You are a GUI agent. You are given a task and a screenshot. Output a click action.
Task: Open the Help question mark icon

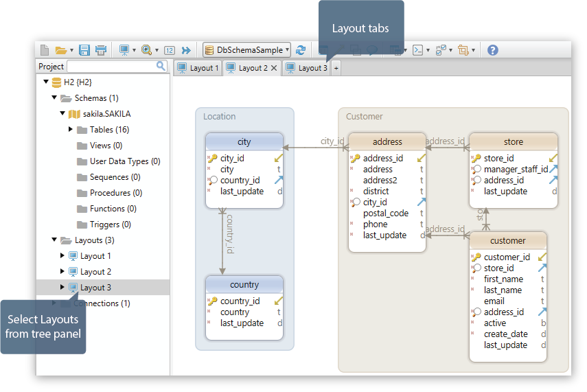(492, 50)
